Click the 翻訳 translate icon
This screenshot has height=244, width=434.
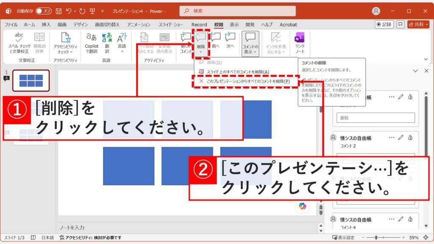[107, 43]
